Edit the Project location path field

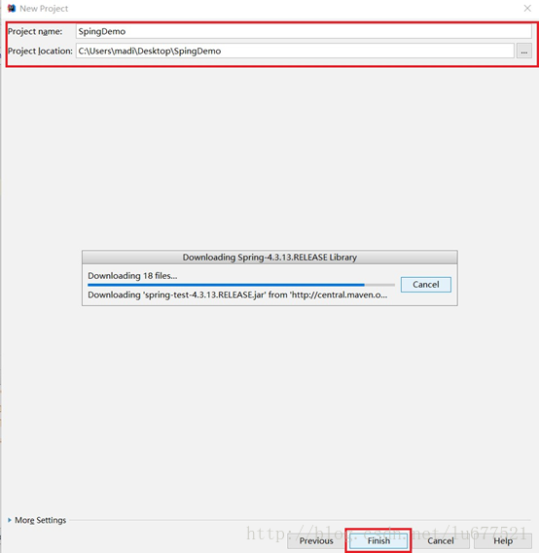(295, 52)
